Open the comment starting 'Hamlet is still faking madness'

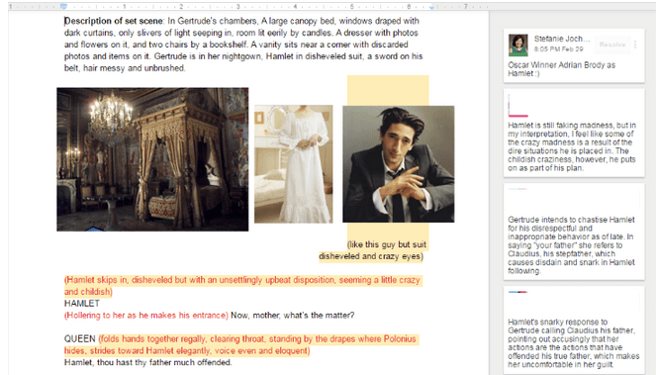pos(573,134)
